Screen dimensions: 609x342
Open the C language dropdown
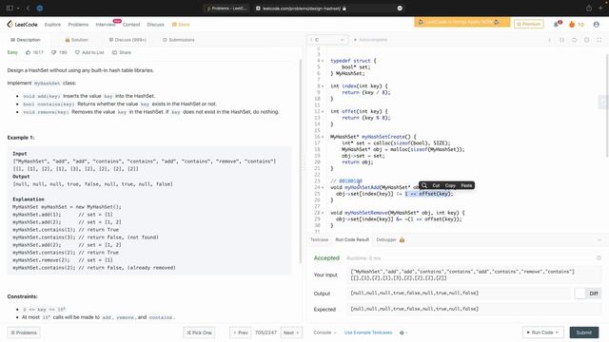coord(327,40)
